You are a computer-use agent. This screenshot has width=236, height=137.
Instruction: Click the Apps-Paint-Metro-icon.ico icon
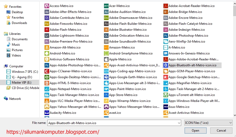coord(106,89)
